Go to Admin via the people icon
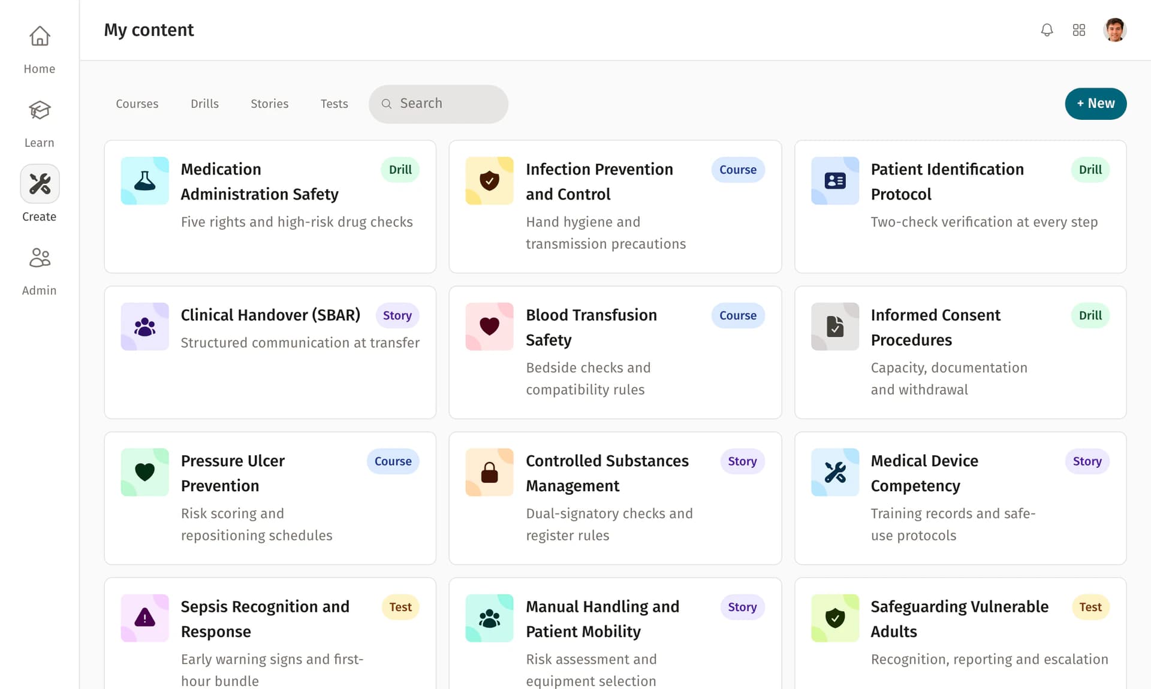This screenshot has height=689, width=1151. pyautogui.click(x=39, y=258)
